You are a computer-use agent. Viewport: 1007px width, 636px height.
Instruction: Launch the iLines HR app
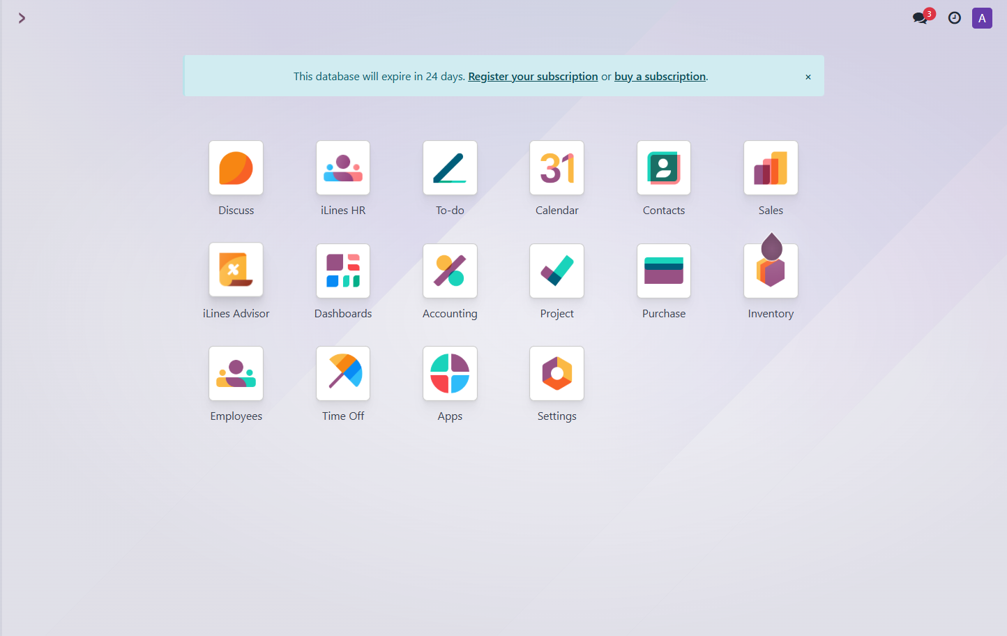[x=343, y=168]
